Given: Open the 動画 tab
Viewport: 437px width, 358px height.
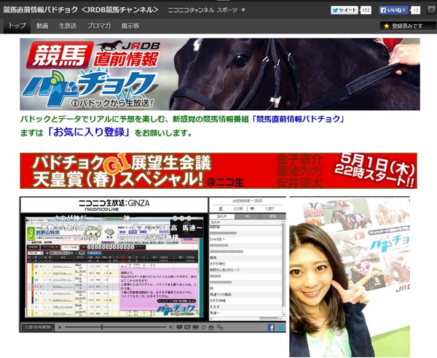Looking at the screenshot, I should pyautogui.click(x=42, y=26).
